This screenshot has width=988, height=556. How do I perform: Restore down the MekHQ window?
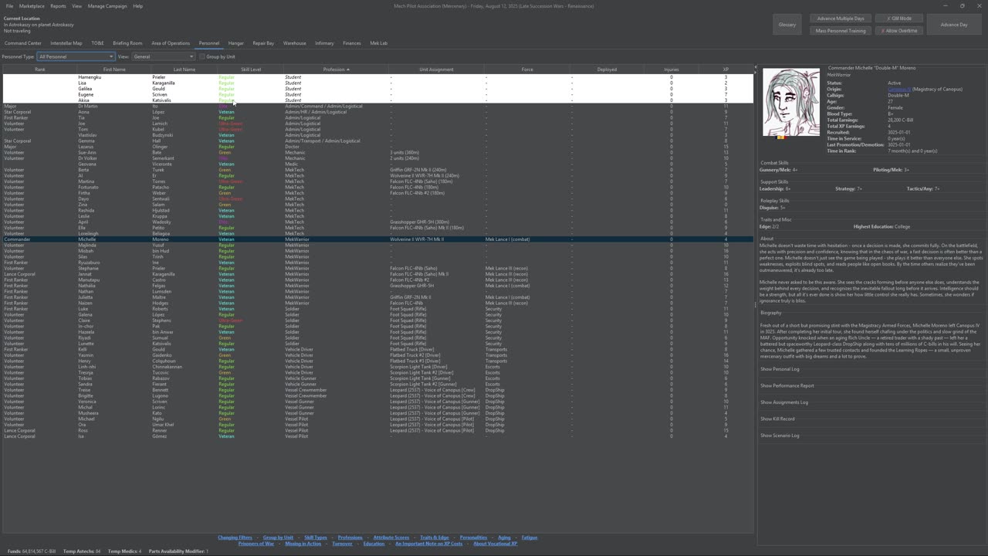click(x=962, y=5)
